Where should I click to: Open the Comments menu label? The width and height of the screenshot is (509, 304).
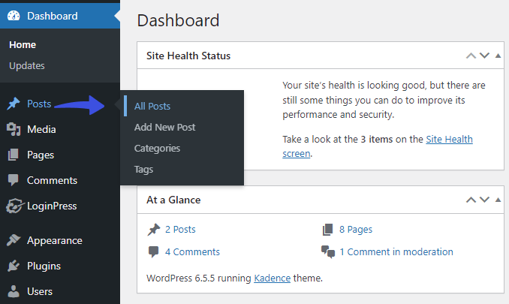pos(52,180)
